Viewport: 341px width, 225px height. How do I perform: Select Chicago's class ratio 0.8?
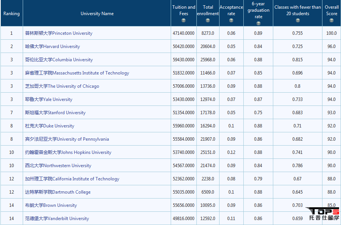[x=297, y=86]
